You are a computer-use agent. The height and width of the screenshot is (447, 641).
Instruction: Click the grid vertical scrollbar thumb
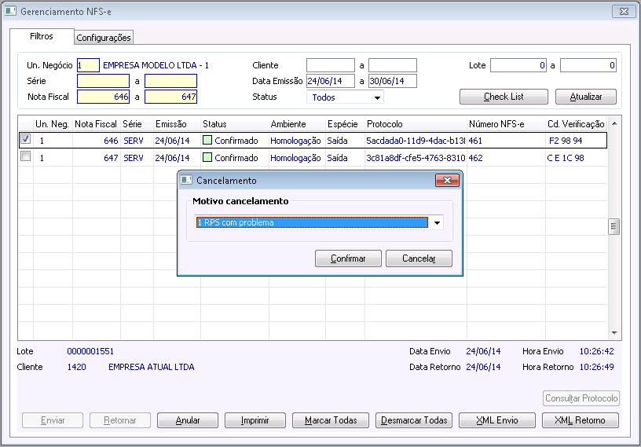(614, 226)
